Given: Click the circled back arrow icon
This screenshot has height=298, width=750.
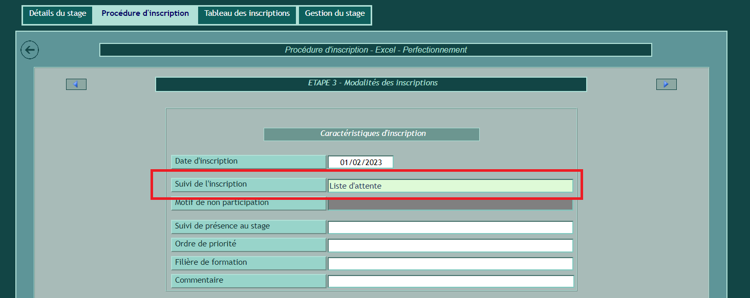Looking at the screenshot, I should pyautogui.click(x=30, y=50).
